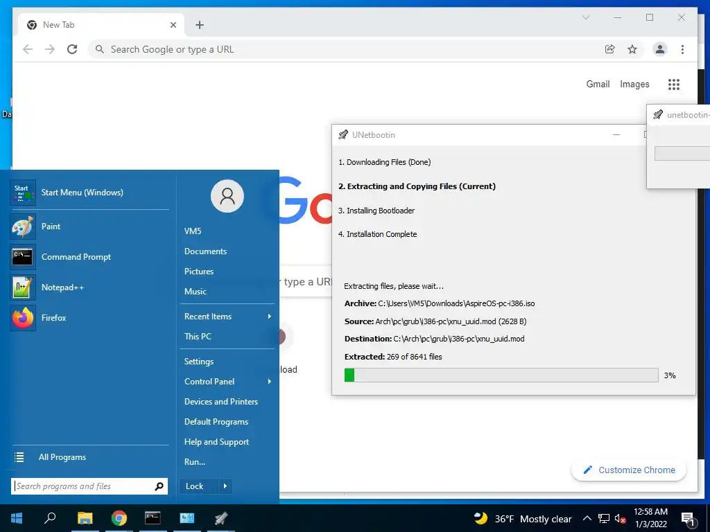Expand the Recent Items submenu
This screenshot has width=710, height=532.
click(227, 316)
